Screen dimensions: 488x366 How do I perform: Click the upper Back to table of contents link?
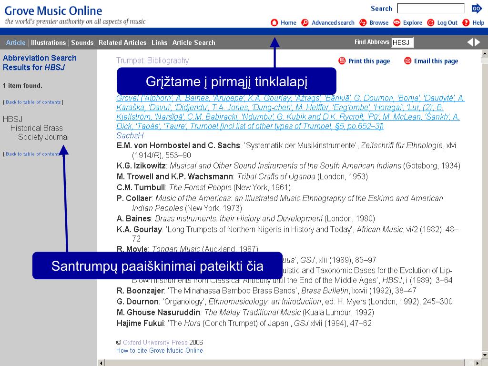(33, 102)
